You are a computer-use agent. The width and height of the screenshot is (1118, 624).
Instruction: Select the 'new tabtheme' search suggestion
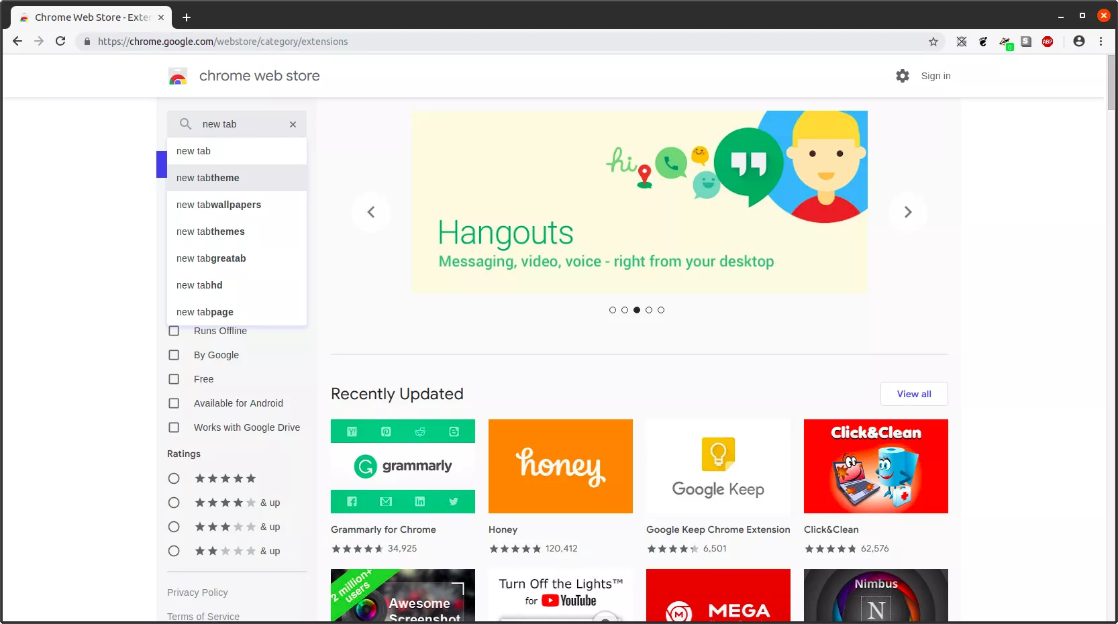pos(208,178)
